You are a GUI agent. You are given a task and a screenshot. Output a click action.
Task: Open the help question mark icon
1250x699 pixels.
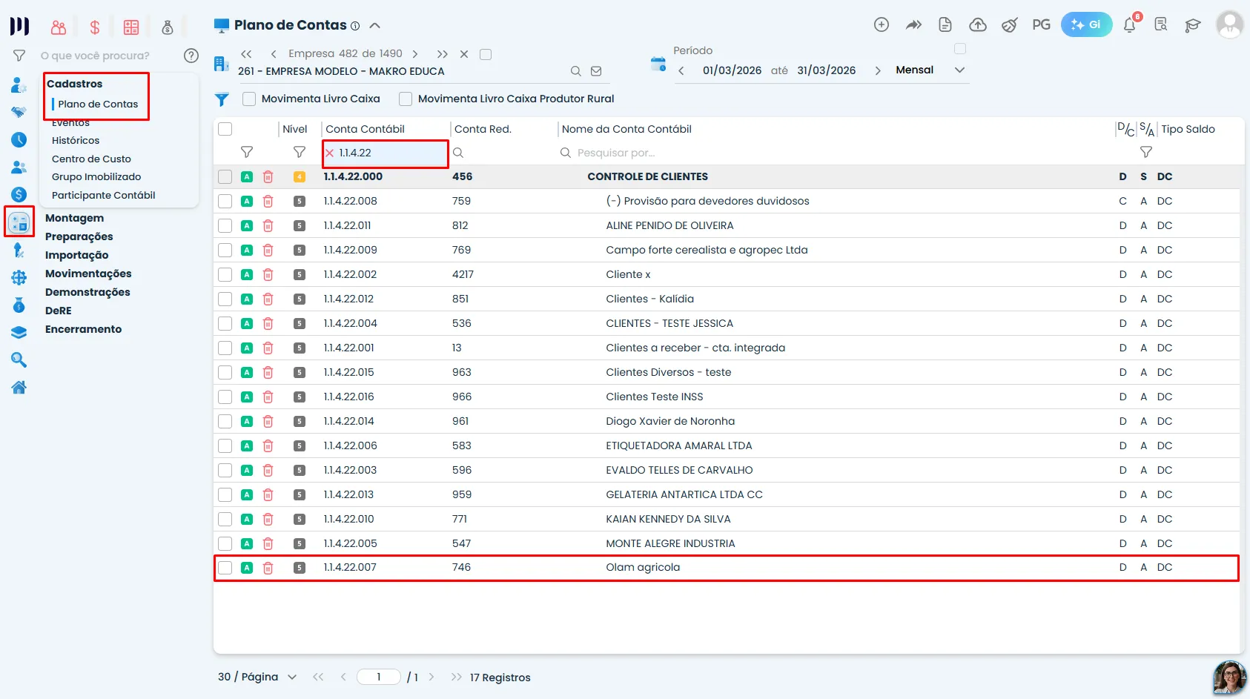(x=191, y=56)
